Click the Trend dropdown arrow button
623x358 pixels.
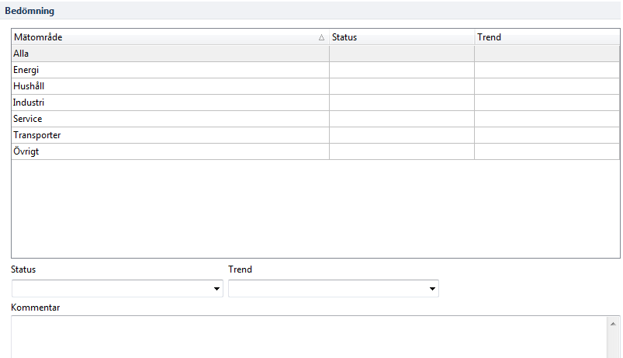tap(432, 290)
